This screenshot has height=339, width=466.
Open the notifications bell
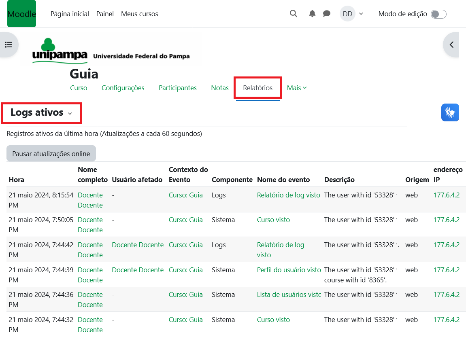point(312,14)
